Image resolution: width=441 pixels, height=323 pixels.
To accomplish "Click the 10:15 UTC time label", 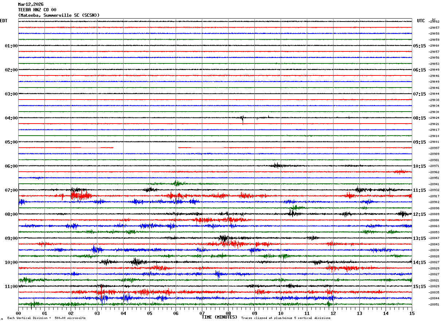I will [x=419, y=166].
